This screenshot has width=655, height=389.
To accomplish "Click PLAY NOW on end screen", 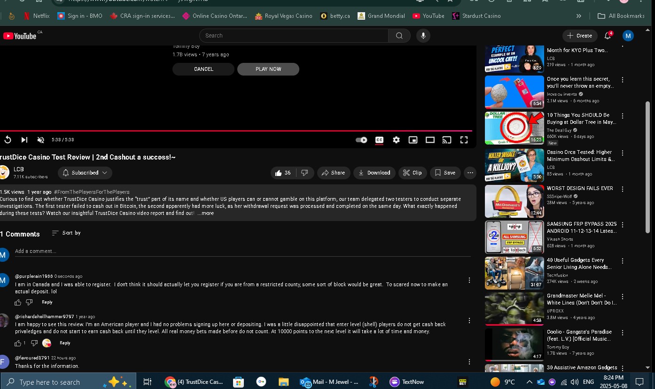I will click(x=268, y=69).
